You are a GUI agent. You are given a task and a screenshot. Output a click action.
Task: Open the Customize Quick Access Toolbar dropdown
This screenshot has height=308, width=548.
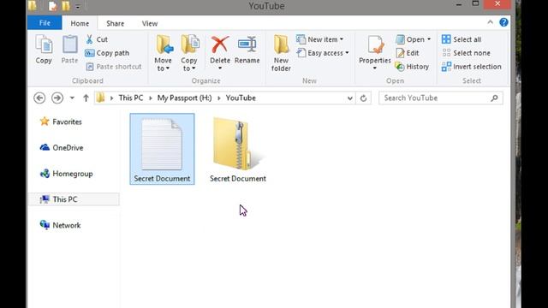click(78, 6)
